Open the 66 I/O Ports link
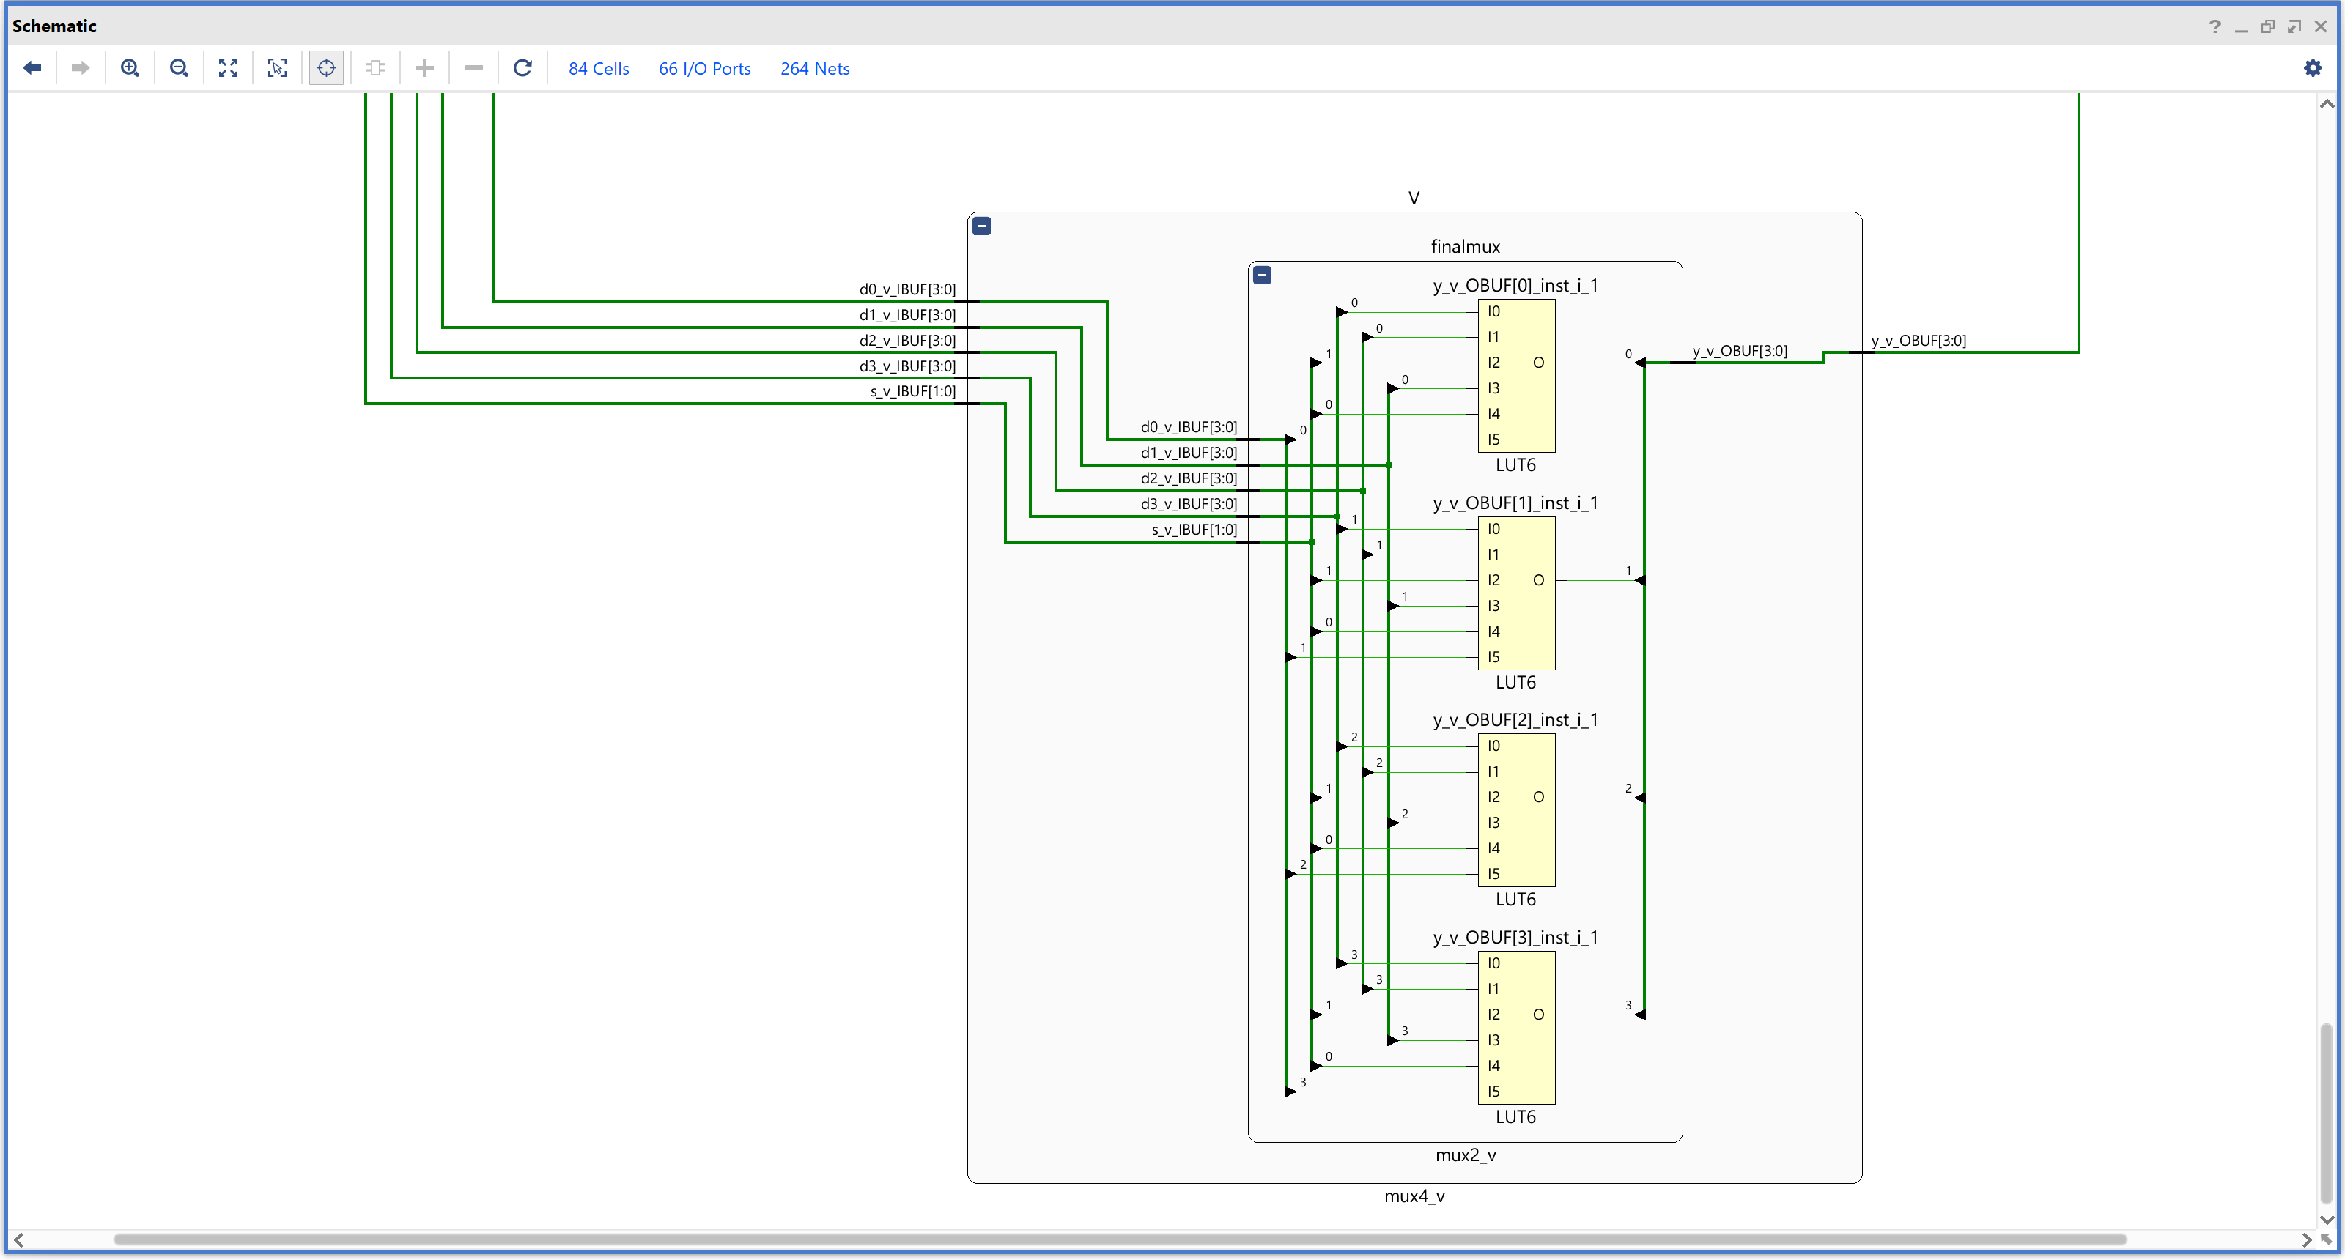The height and width of the screenshot is (1260, 2345). pos(704,68)
